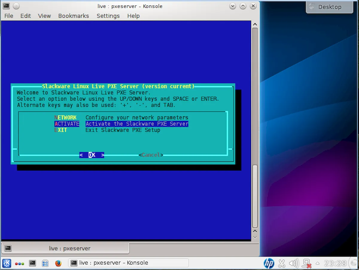Click the scrollbar single down arrow at bottom
This screenshot has height=270, width=359.
click(x=255, y=237)
